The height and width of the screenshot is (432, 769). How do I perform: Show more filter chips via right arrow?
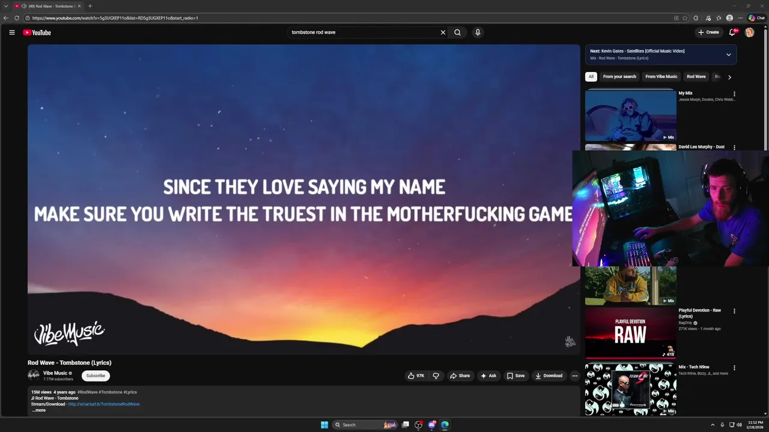point(729,77)
